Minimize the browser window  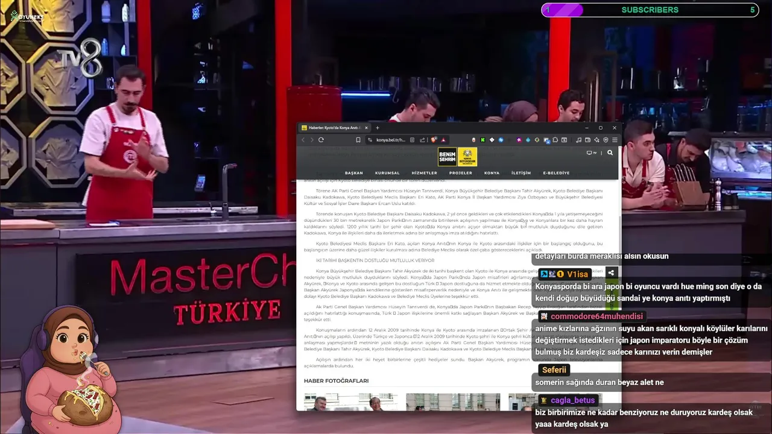pos(587,128)
